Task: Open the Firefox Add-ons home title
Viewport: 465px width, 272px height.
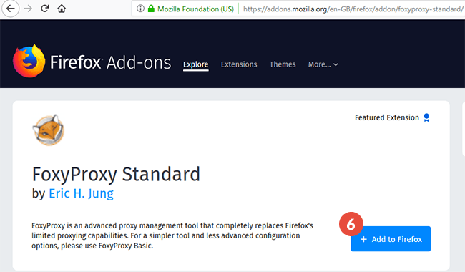Action: [x=110, y=62]
